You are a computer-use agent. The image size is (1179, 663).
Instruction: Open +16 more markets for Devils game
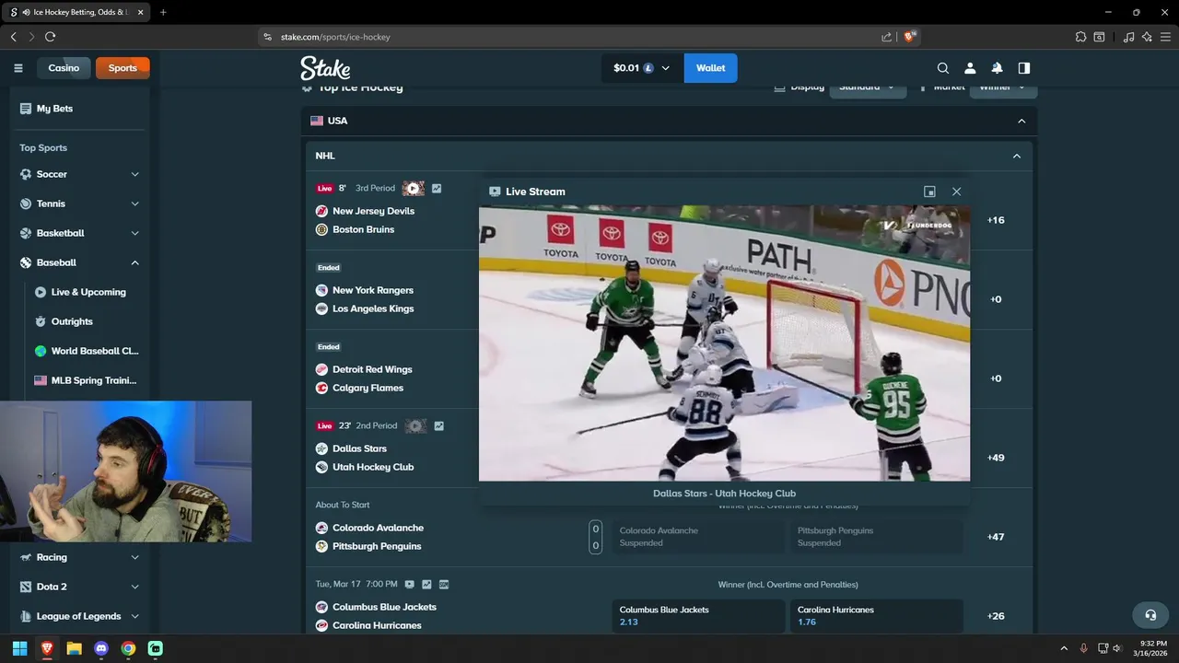996,220
